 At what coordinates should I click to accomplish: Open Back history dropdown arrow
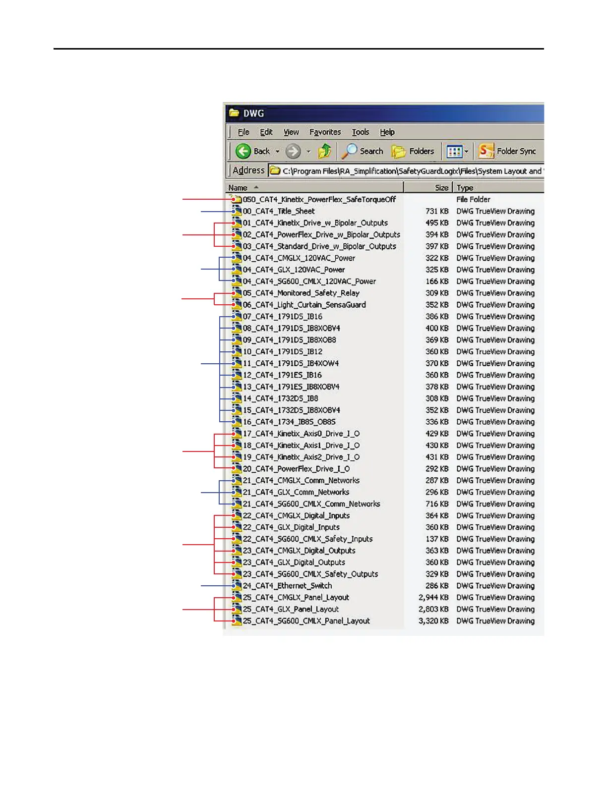tap(278, 151)
